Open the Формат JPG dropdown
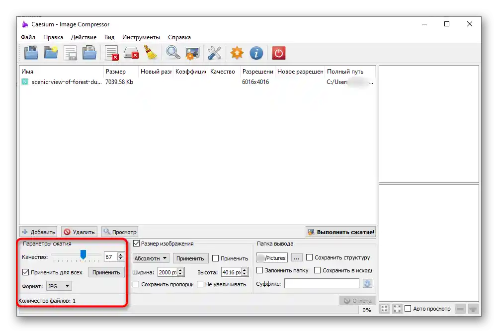498x333 pixels. [59, 286]
